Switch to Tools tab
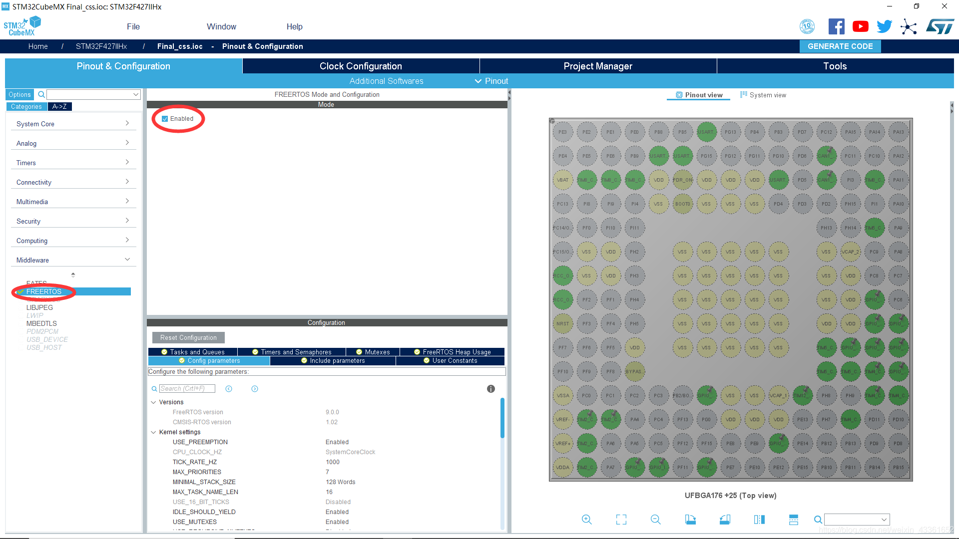Viewport: 959px width, 539px height. tap(835, 66)
